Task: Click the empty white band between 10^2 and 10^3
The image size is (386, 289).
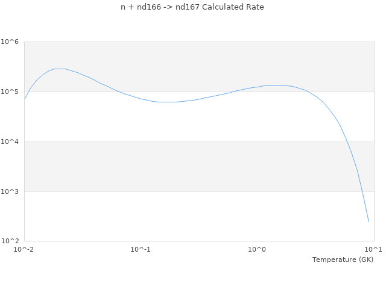Action: [181, 217]
